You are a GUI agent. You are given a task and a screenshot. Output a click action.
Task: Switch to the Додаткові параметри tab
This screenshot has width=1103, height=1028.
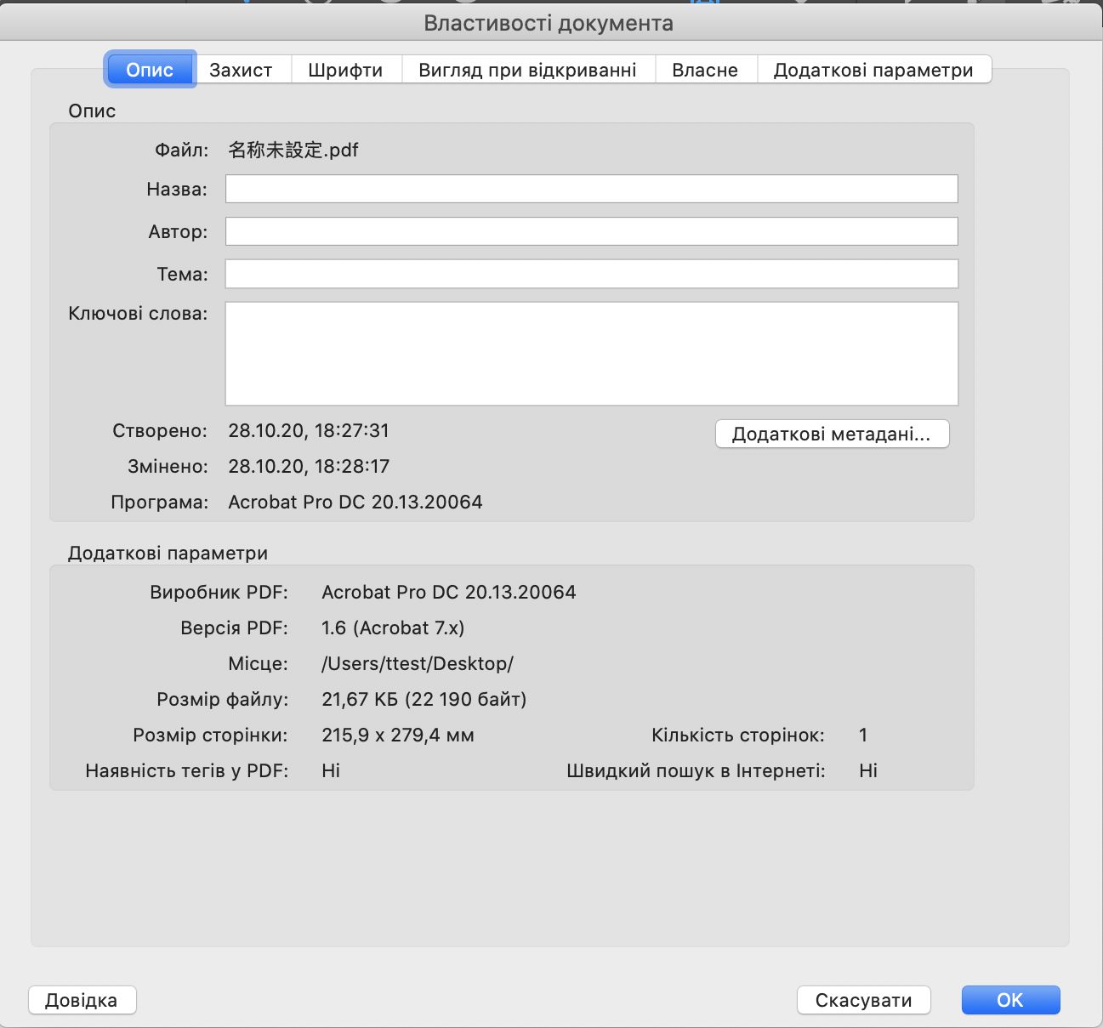tap(873, 70)
